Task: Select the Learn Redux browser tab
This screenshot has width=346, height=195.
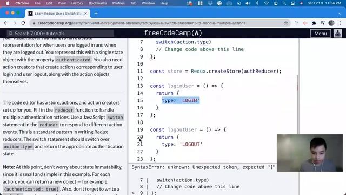Action: pyautogui.click(x=58, y=14)
